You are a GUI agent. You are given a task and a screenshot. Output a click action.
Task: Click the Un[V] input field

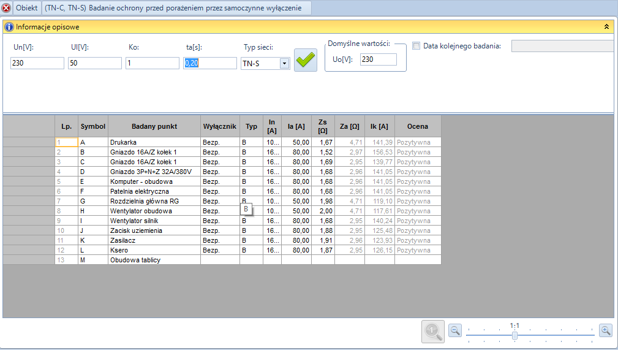[37, 63]
